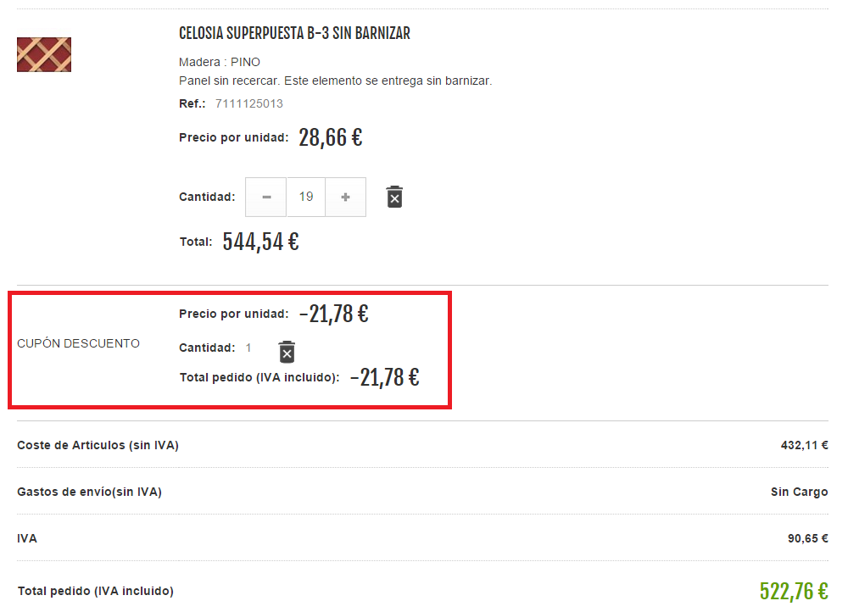Click the coupon total pedido amount
Image resolution: width=848 pixels, height=612 pixels.
(x=384, y=377)
